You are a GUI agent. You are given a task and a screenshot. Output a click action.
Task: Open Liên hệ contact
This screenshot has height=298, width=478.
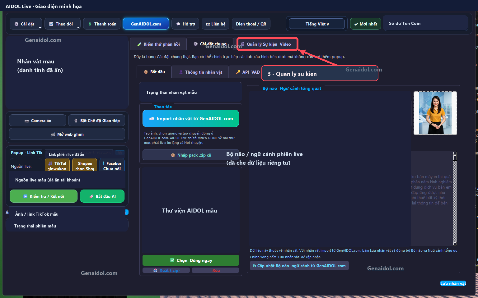[x=215, y=24]
